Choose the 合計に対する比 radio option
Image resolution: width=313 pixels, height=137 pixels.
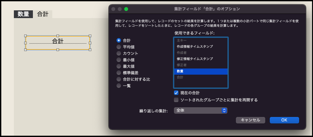point(119,79)
